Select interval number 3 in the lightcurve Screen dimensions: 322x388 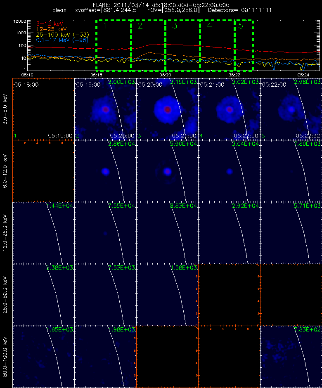175,26
